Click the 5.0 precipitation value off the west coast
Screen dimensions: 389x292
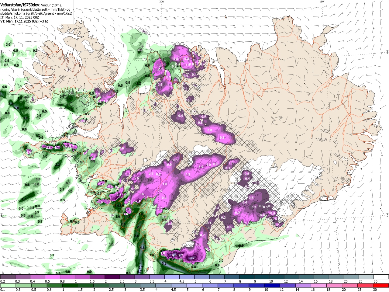(17, 108)
